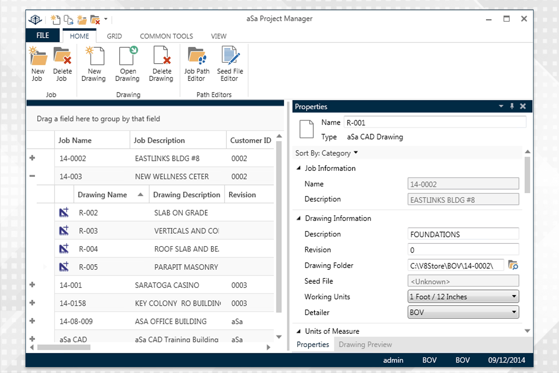Screen dimensions: 559x373
Task: Browse for drawing folder icon
Action: [513, 265]
